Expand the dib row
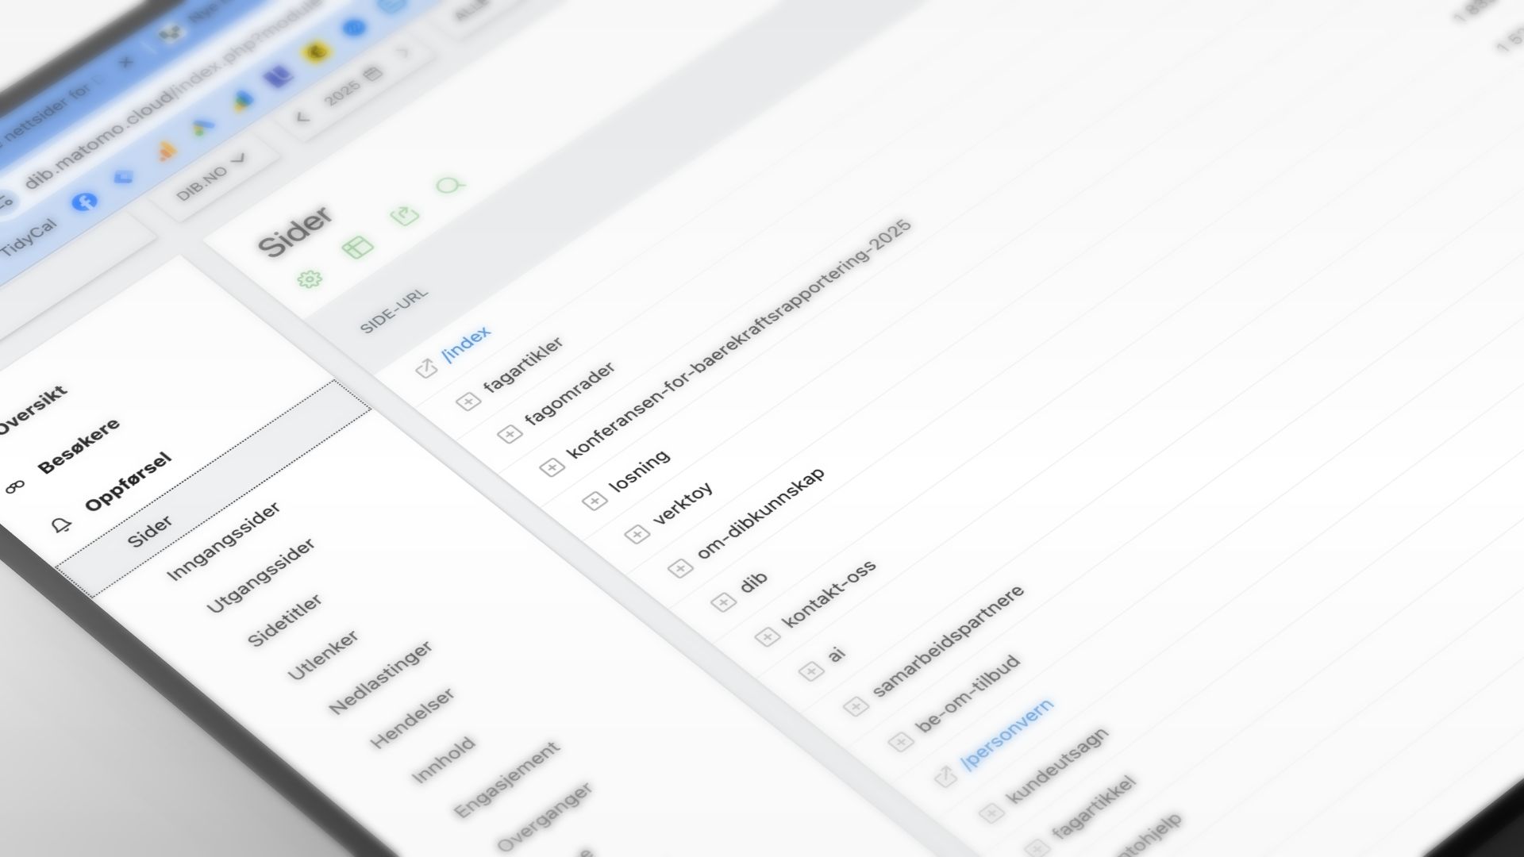This screenshot has height=857, width=1524. coord(722,602)
